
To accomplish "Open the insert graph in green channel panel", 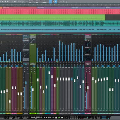I will coord(33,41).
